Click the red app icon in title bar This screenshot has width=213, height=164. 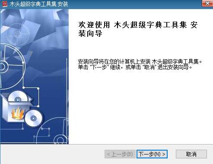[x=5, y=3]
